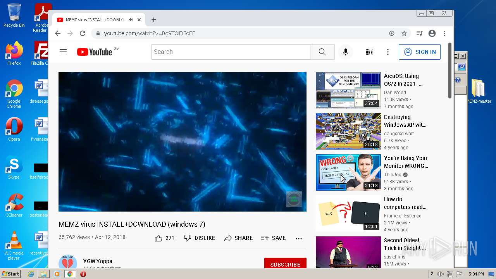Open ArcaOS: Using OS/2 title link
The height and width of the screenshot is (279, 496).
tap(403, 80)
